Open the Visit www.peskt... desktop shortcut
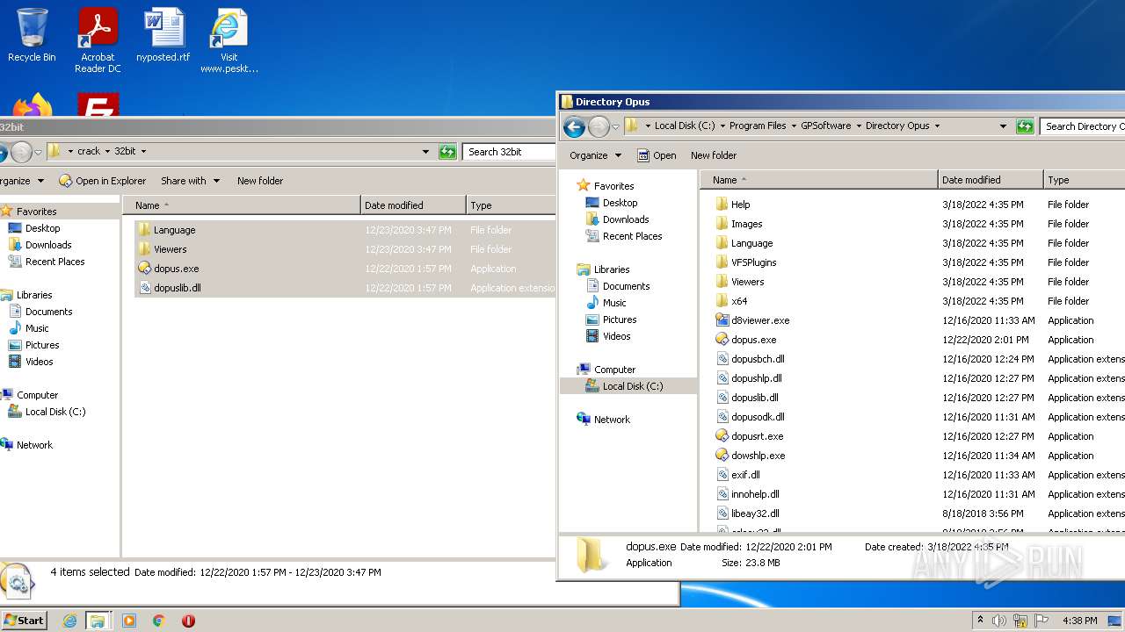This screenshot has width=1125, height=632. coord(229,40)
